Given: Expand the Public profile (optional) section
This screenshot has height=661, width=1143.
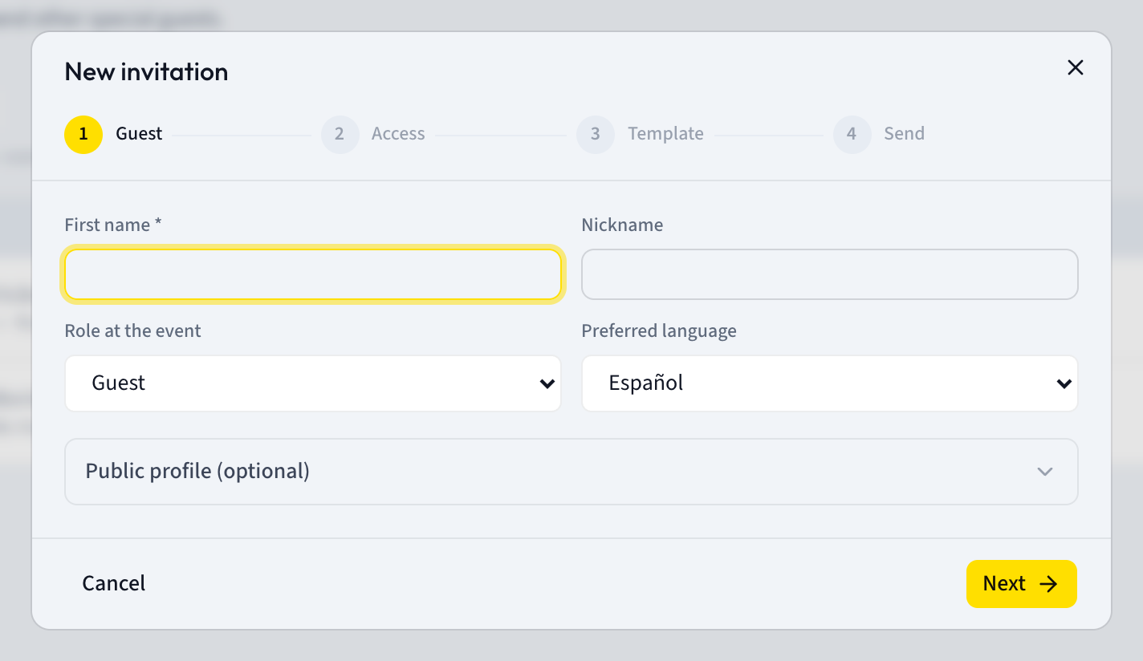Looking at the screenshot, I should (571, 472).
